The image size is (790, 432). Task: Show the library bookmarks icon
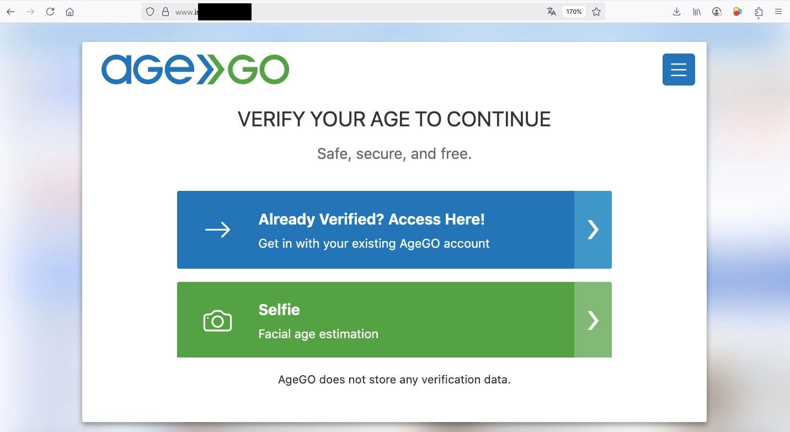[697, 12]
